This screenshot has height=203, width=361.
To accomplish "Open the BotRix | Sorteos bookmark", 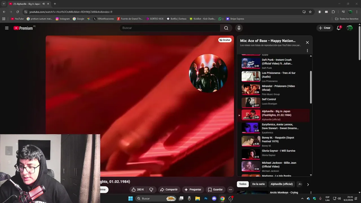I will pos(177,19).
